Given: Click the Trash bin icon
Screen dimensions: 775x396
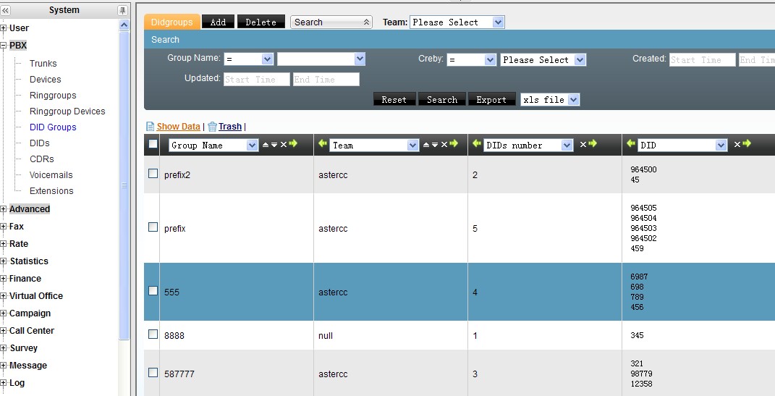Looking at the screenshot, I should 212,127.
